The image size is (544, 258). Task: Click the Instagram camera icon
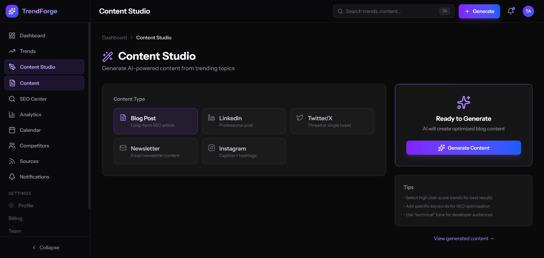(x=211, y=148)
